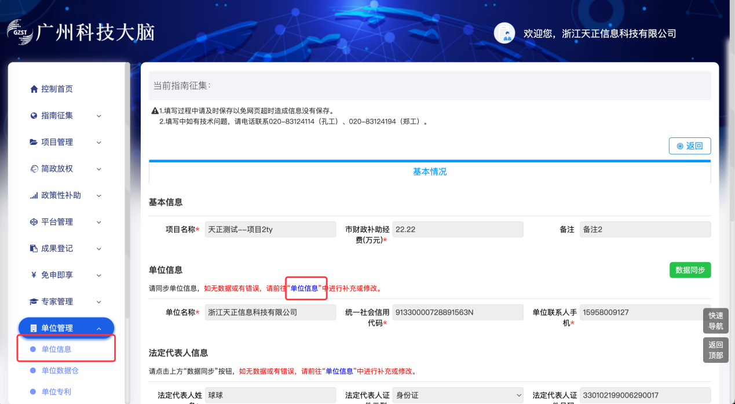Click the GZST logo in top left
735x404 pixels.
[20, 31]
